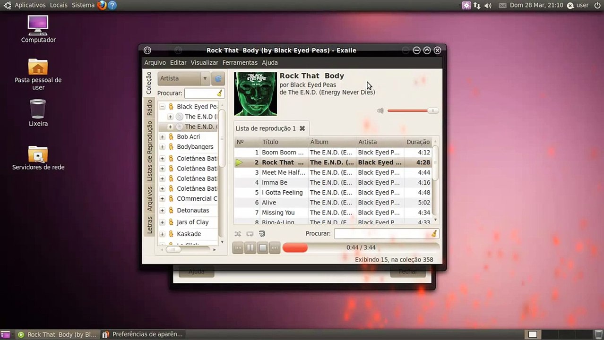Expand the Bodybangers artist node
Image resolution: width=604 pixels, height=340 pixels.
[x=162, y=147]
